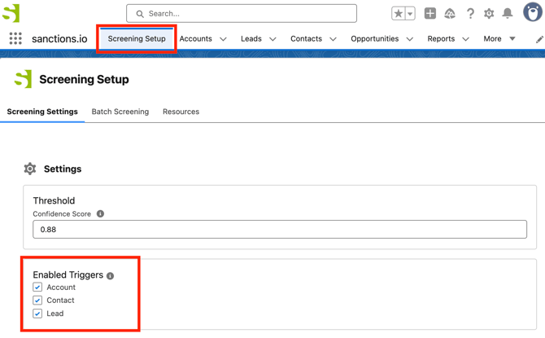
Task: Click the Lead trigger label
Action: (55, 314)
